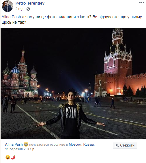
Task: Open the shared Red Square night photo
Action: [x=73, y=84]
